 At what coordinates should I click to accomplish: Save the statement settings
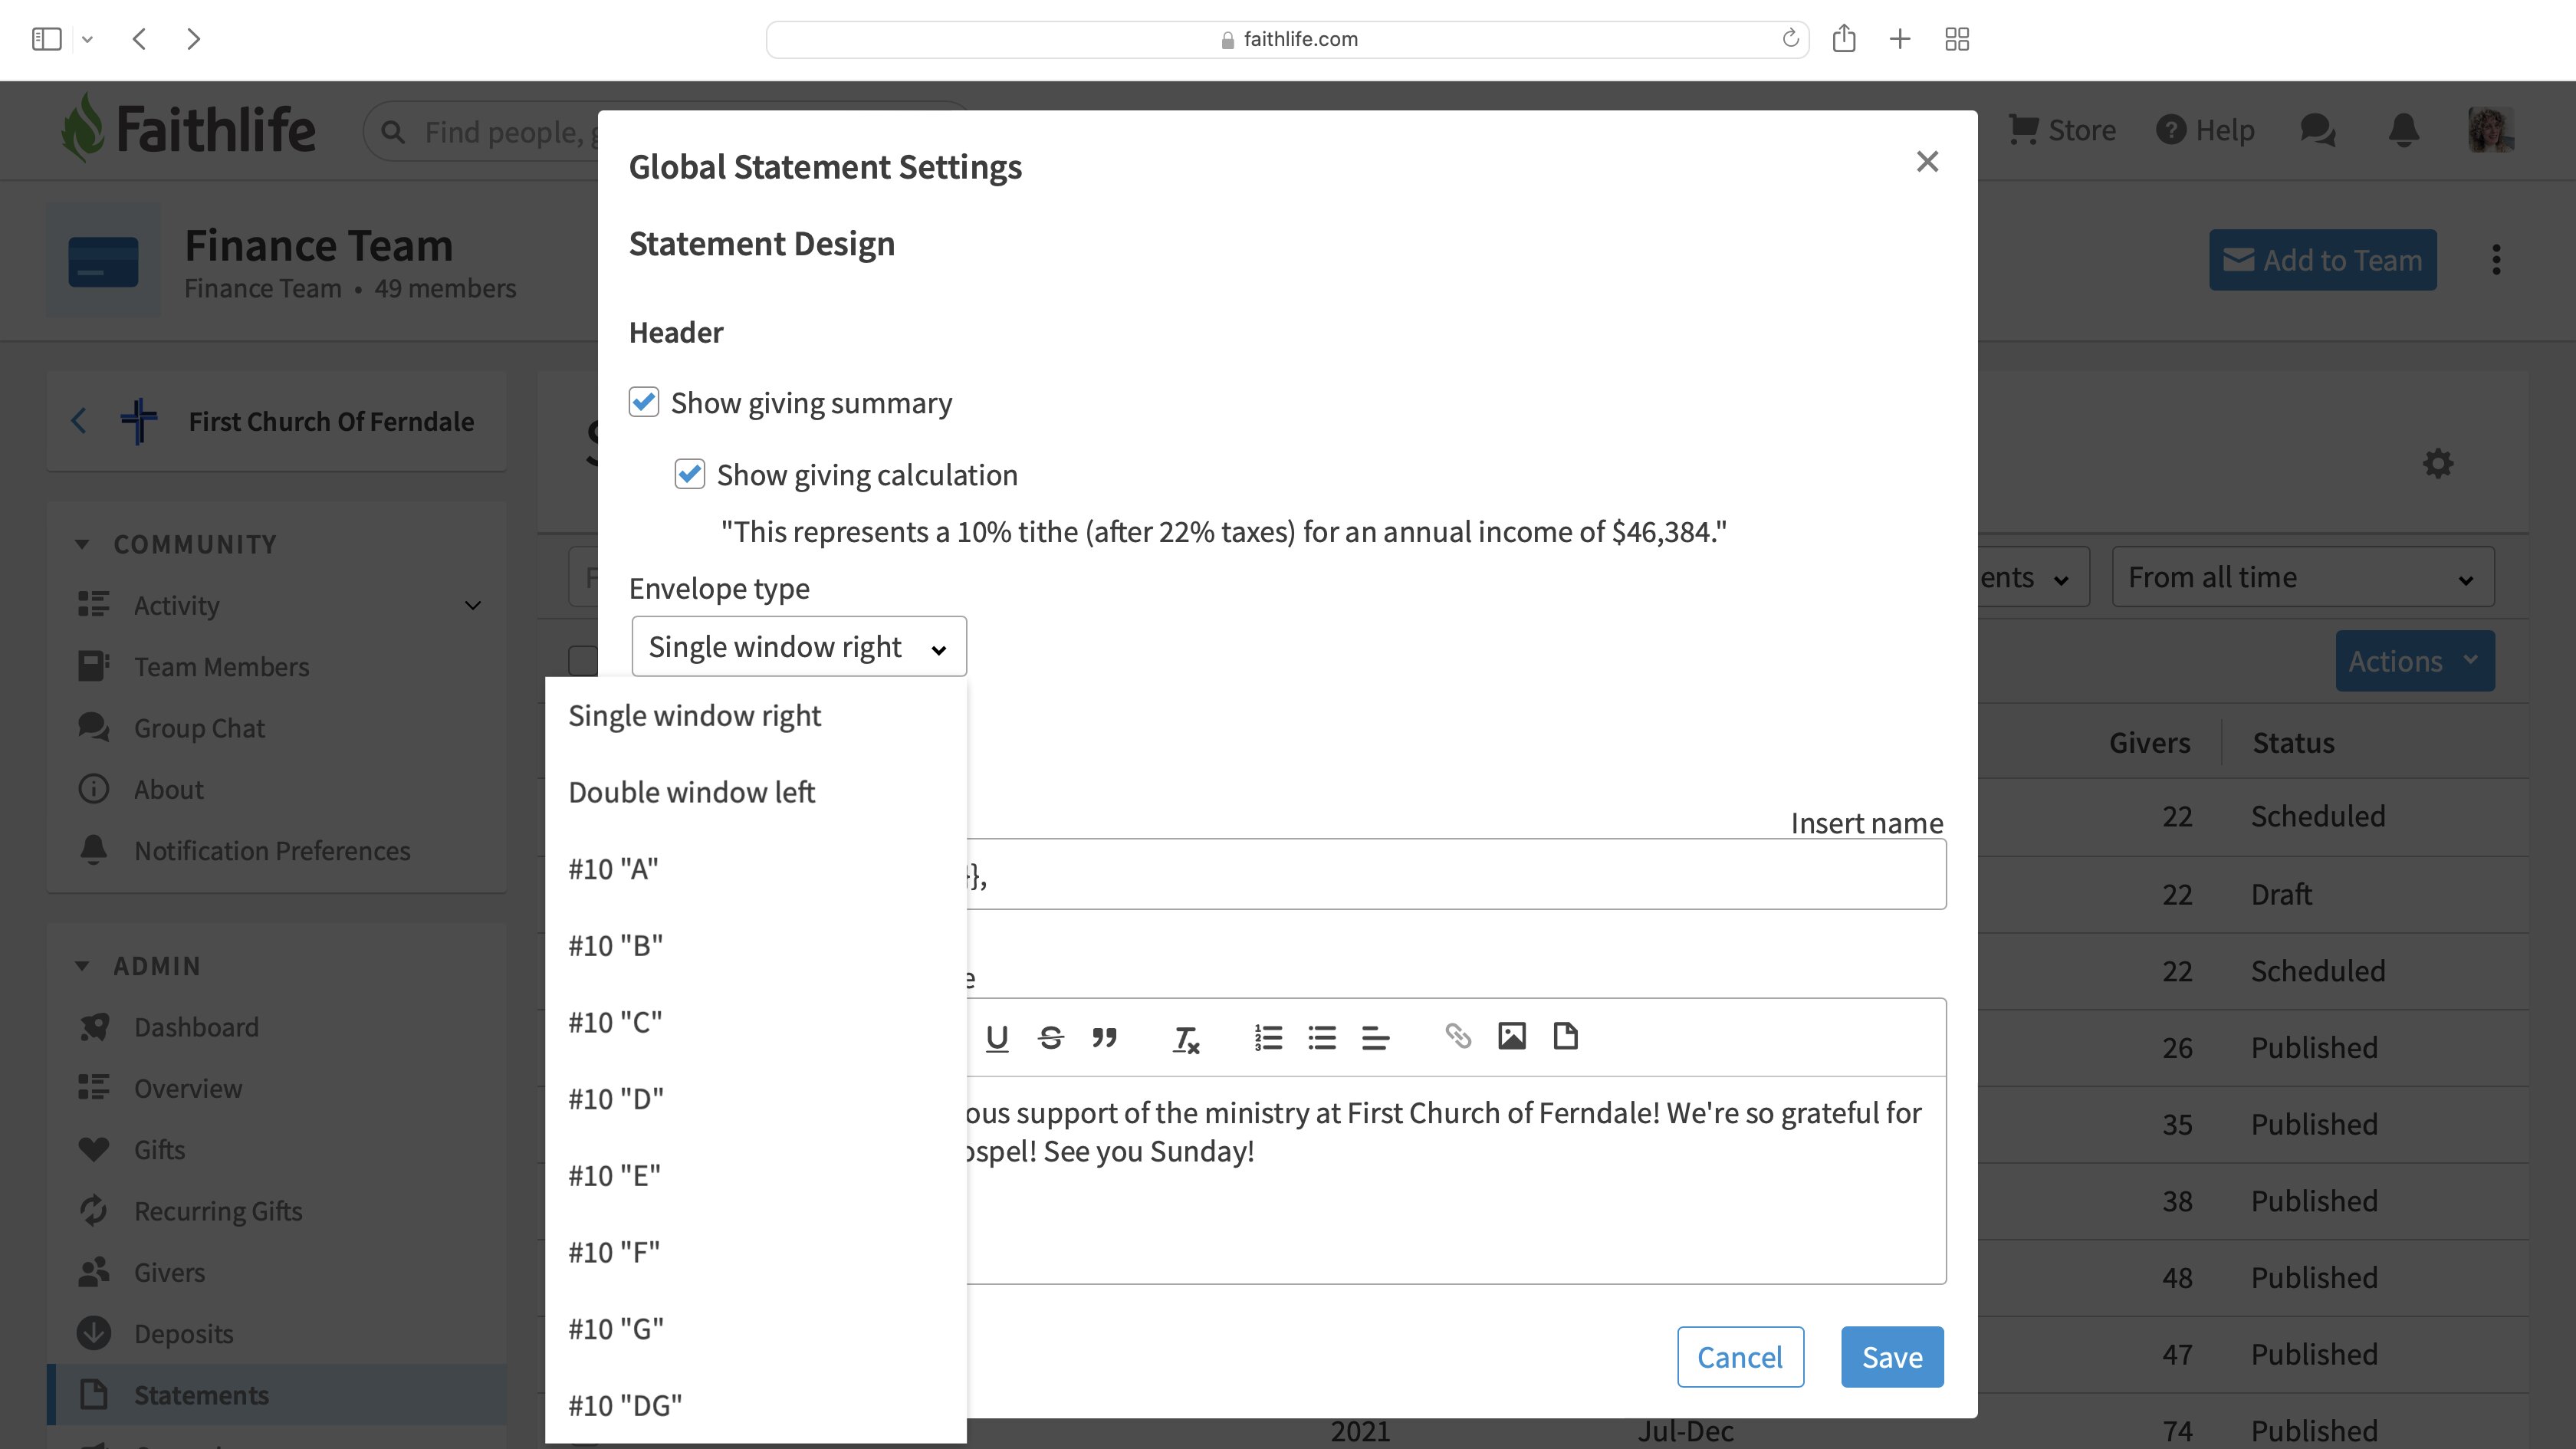(x=1892, y=1357)
